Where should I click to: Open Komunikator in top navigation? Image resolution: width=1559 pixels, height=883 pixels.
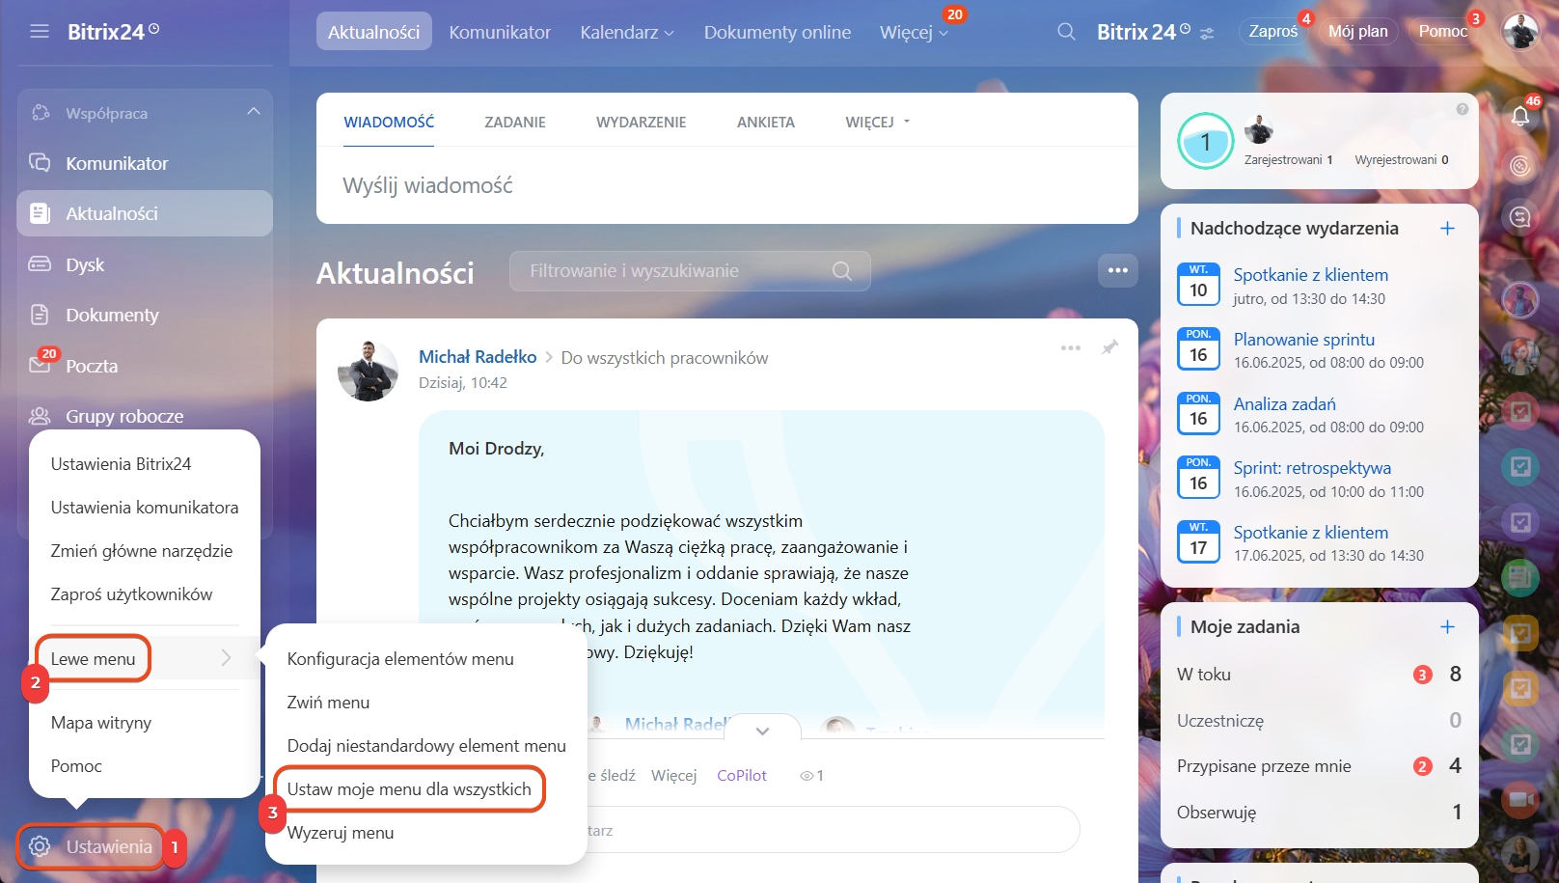click(x=500, y=32)
